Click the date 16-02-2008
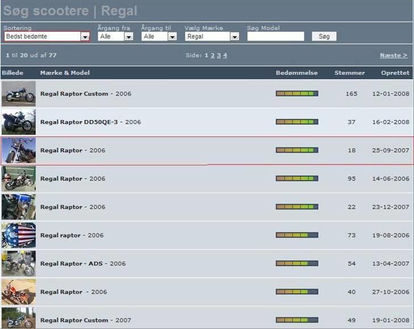The width and height of the screenshot is (414, 329). click(x=391, y=122)
